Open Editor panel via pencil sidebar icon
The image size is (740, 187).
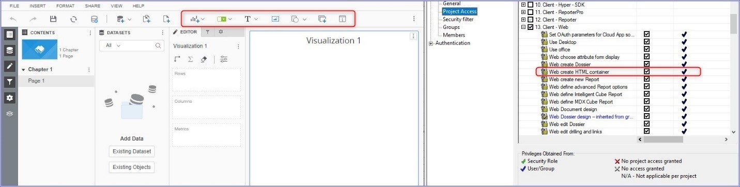coord(9,66)
